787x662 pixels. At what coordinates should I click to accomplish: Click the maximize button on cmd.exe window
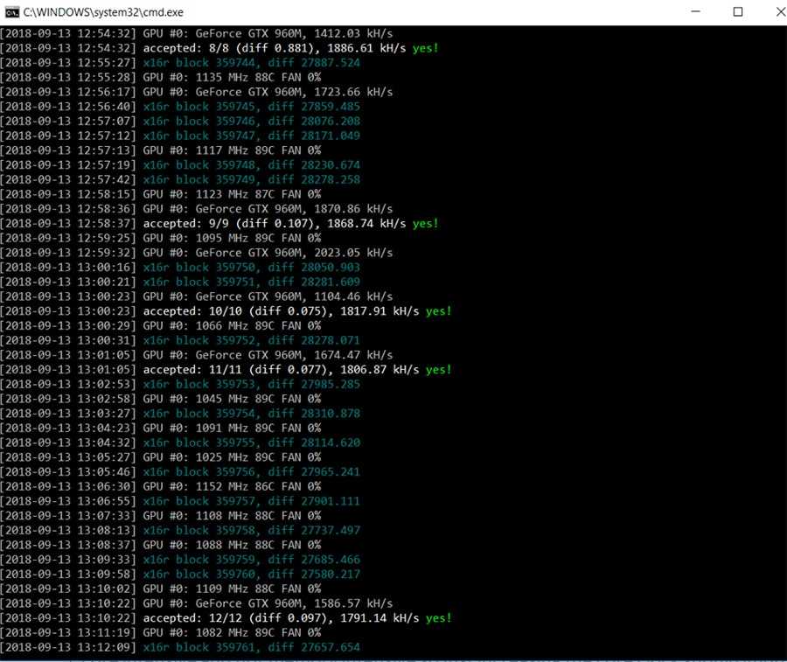739,11
